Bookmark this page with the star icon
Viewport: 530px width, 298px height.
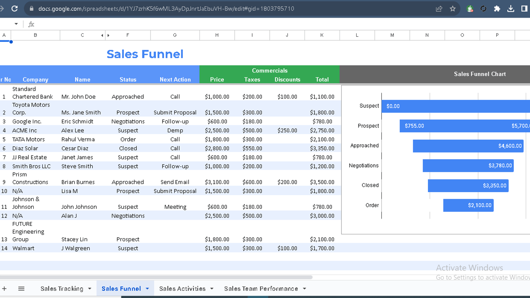pyautogui.click(x=452, y=9)
